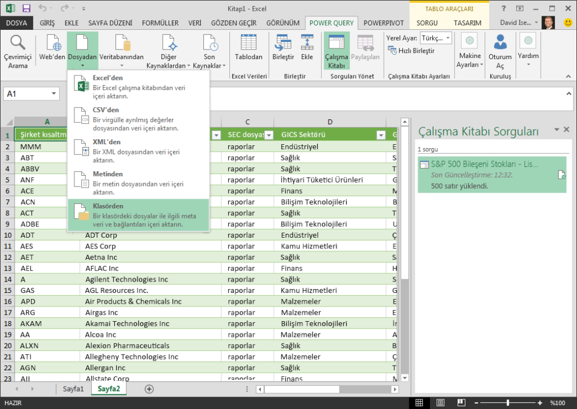Switch to the SAYFA DÜZENİ tab
Screen dimensions: 577x409
coord(110,23)
